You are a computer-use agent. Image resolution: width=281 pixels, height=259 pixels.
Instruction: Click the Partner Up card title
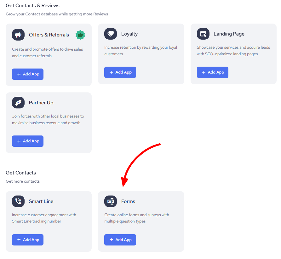[x=41, y=103]
